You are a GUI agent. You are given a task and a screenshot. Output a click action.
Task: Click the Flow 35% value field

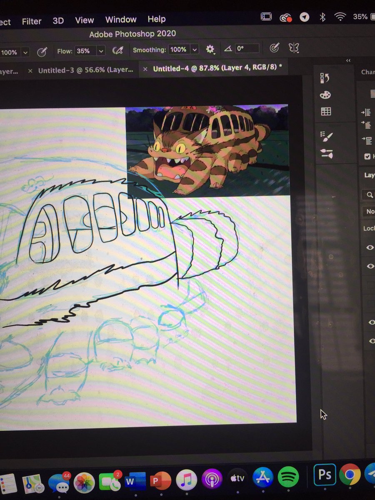point(85,51)
